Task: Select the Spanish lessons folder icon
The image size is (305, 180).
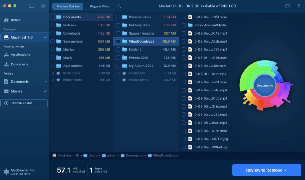Action: click(x=124, y=33)
